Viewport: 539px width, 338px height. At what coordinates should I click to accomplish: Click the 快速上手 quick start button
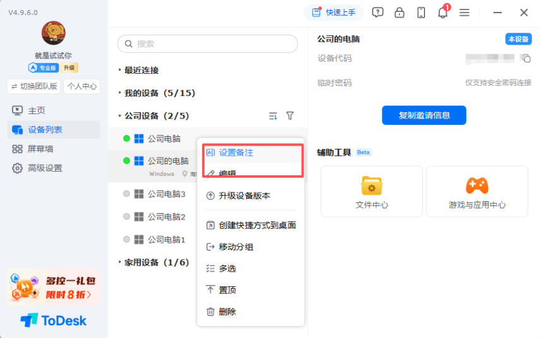pyautogui.click(x=333, y=13)
